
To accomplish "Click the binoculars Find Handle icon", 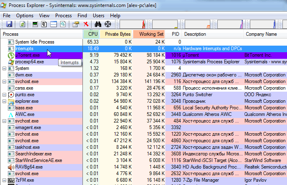I will pos(98,24).
